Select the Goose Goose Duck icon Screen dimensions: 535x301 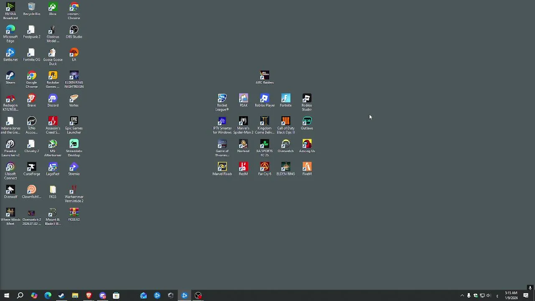pos(53,57)
